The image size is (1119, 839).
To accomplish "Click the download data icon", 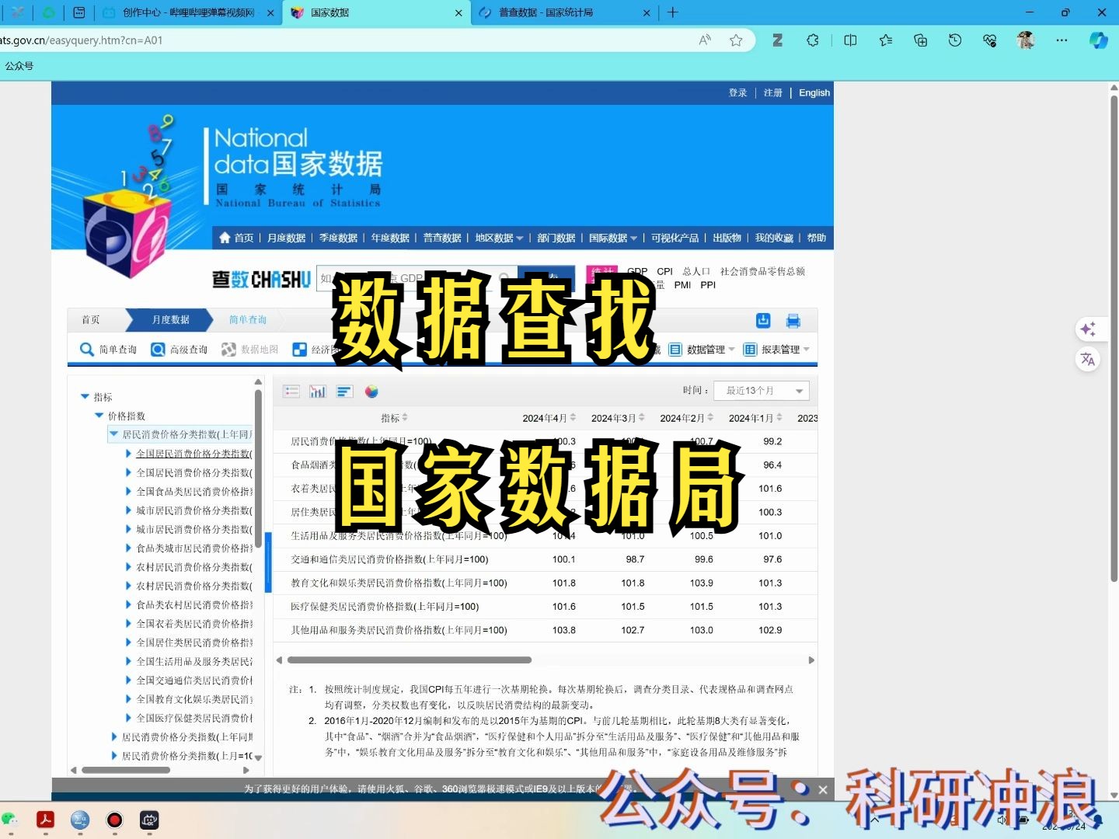I will click(x=763, y=320).
